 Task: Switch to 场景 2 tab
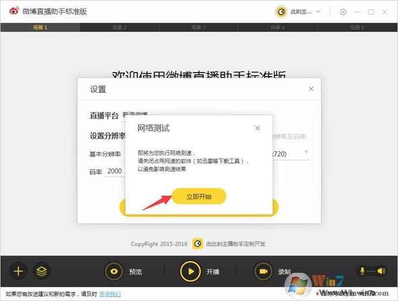coord(119,27)
